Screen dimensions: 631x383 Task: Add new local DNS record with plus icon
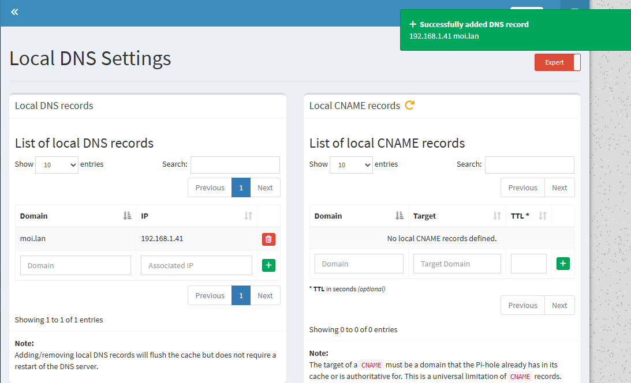268,265
